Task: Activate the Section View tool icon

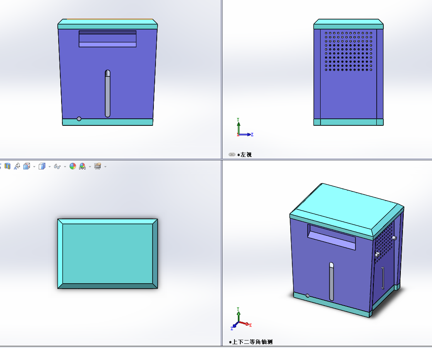Action: point(7,166)
